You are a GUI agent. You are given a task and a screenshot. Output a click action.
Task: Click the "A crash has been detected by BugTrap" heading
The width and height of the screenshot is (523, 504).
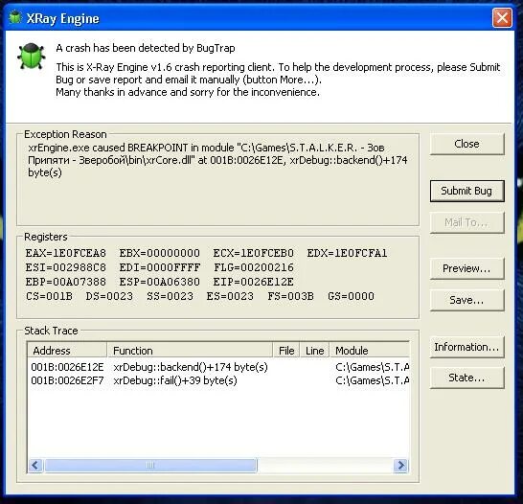tap(146, 48)
